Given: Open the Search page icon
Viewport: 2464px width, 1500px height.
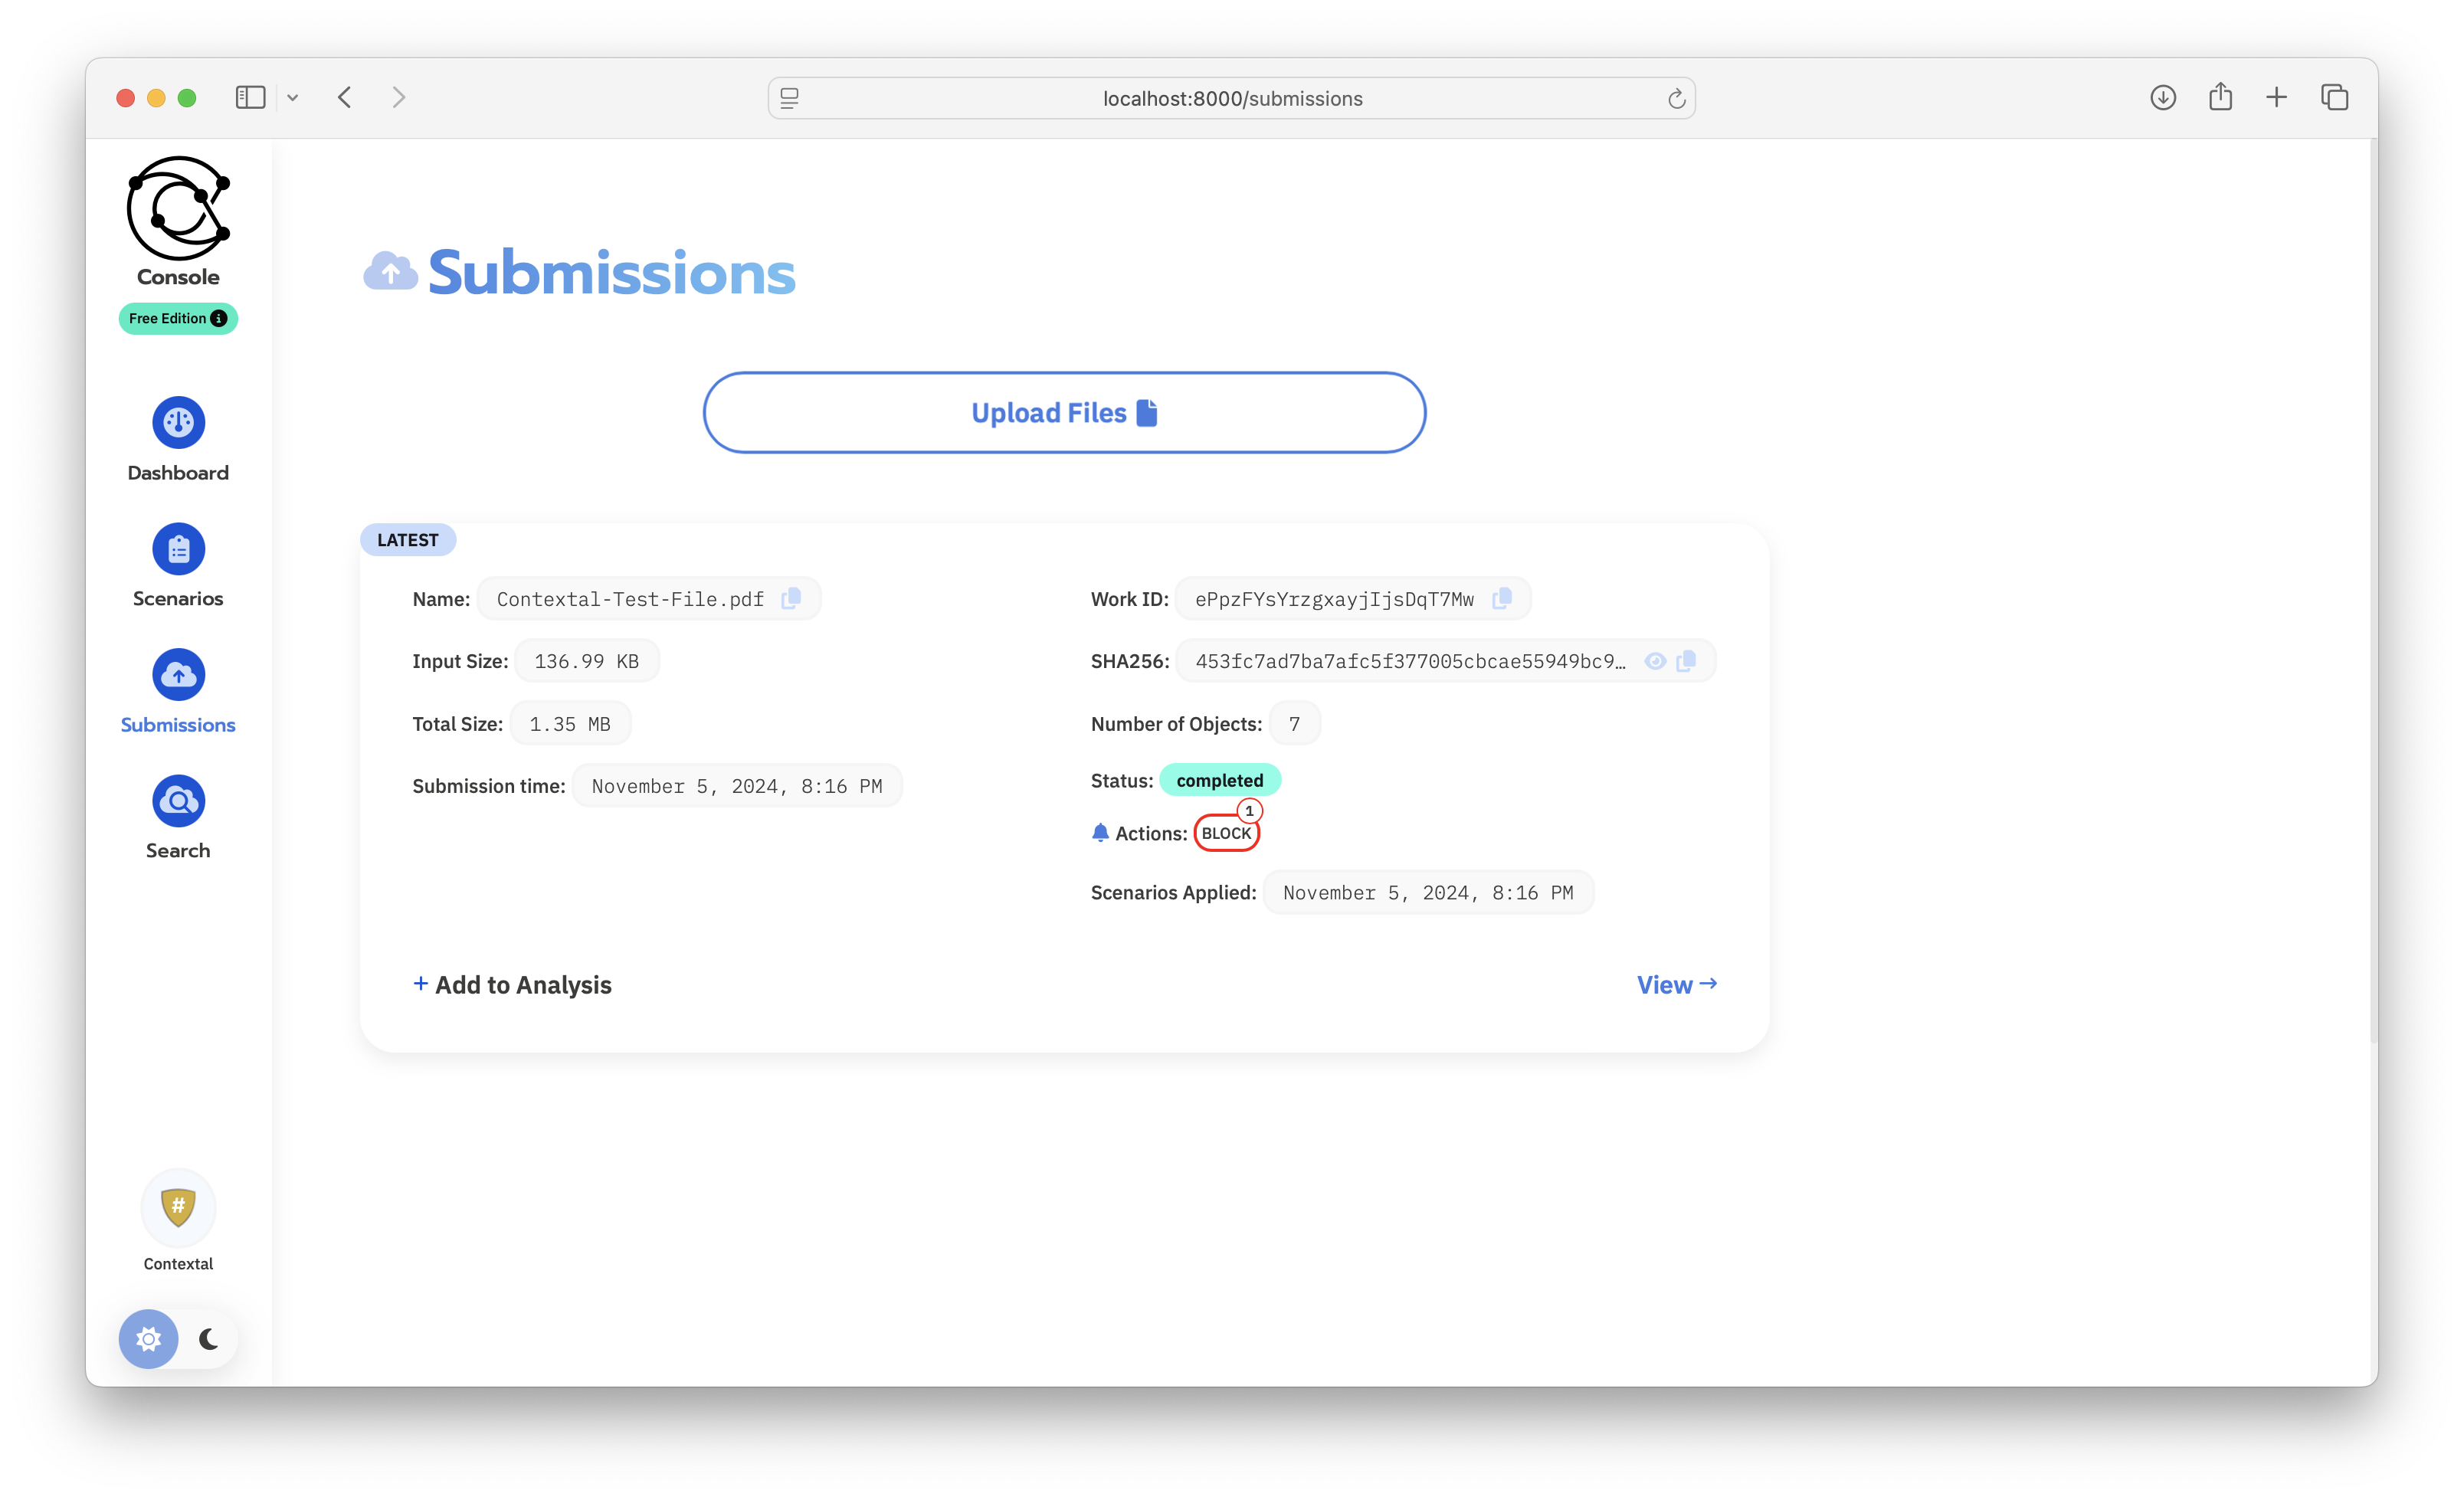Looking at the screenshot, I should (178, 801).
